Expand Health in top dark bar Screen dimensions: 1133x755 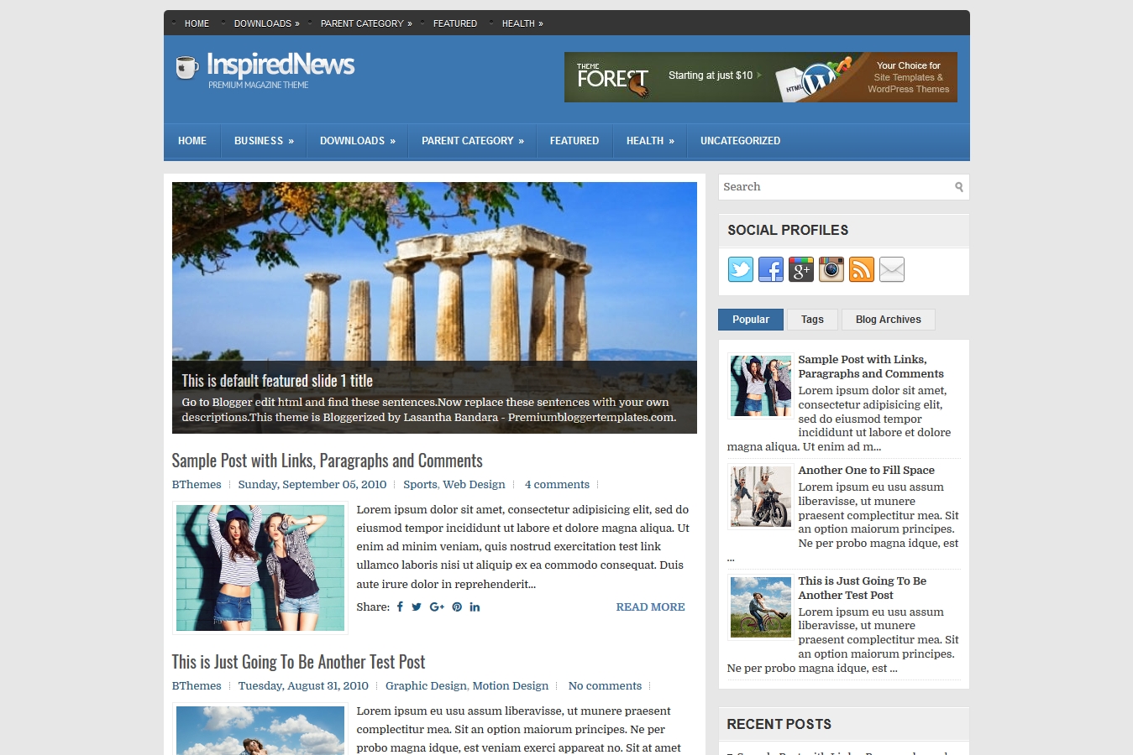click(x=522, y=23)
